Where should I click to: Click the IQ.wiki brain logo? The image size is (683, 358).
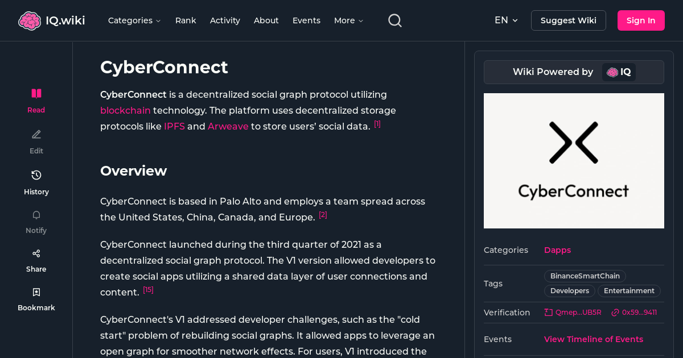tap(30, 20)
